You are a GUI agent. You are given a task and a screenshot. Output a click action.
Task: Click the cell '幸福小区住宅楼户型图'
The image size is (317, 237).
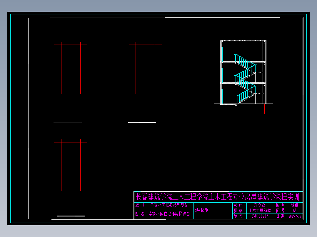click(x=169, y=205)
